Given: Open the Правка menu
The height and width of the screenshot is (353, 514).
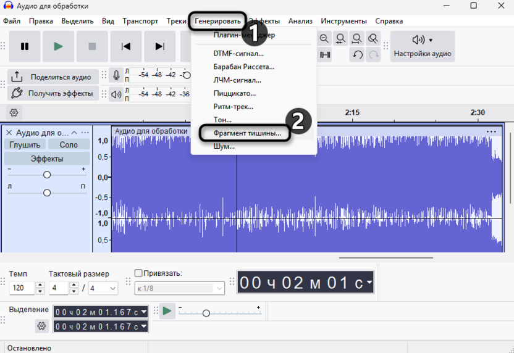Looking at the screenshot, I should 41,21.
